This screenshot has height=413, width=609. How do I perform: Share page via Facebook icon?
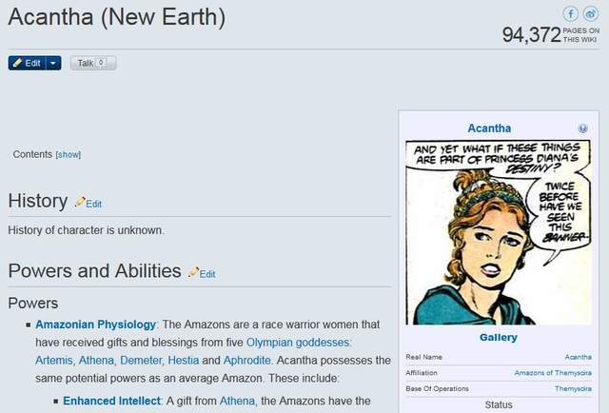tap(570, 13)
